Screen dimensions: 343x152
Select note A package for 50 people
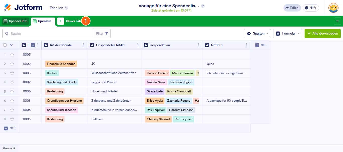click(x=227, y=101)
